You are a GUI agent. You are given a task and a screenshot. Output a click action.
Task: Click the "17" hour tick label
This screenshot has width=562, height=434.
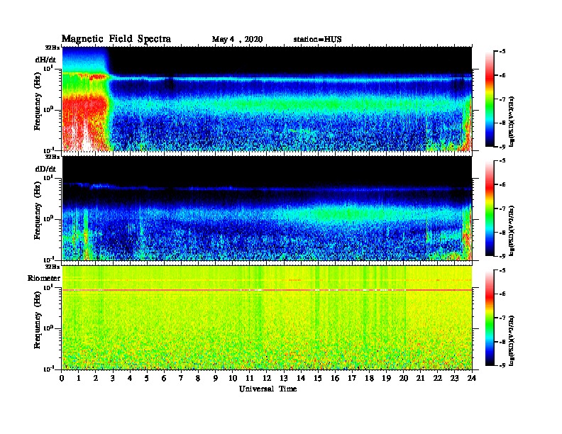click(x=353, y=379)
